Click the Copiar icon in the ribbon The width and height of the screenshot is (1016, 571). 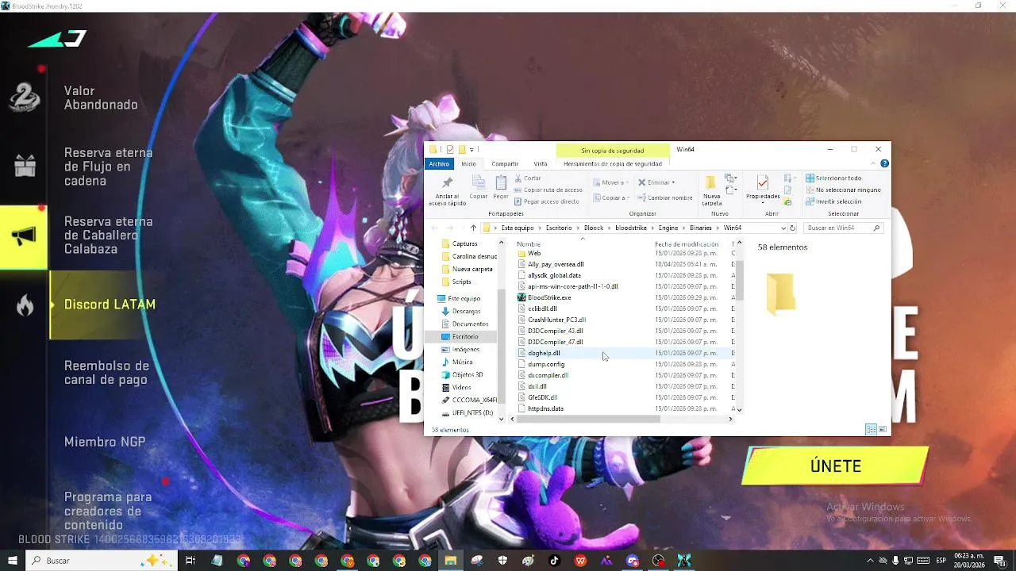pyautogui.click(x=479, y=183)
